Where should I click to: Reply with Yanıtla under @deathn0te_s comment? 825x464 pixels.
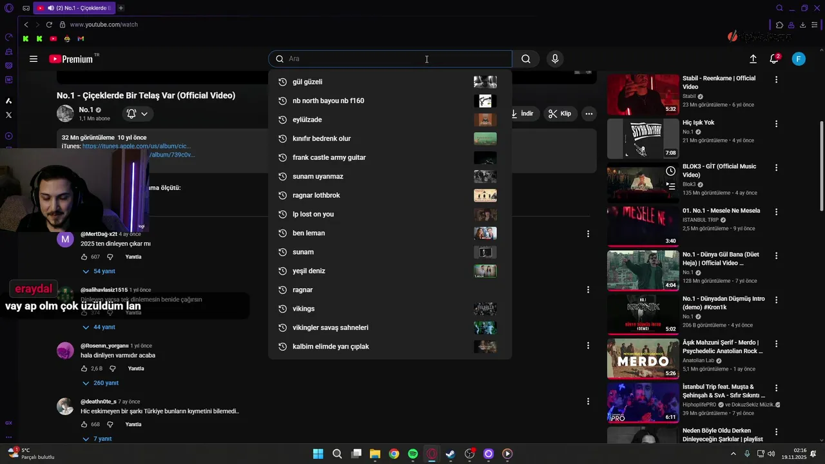click(133, 425)
